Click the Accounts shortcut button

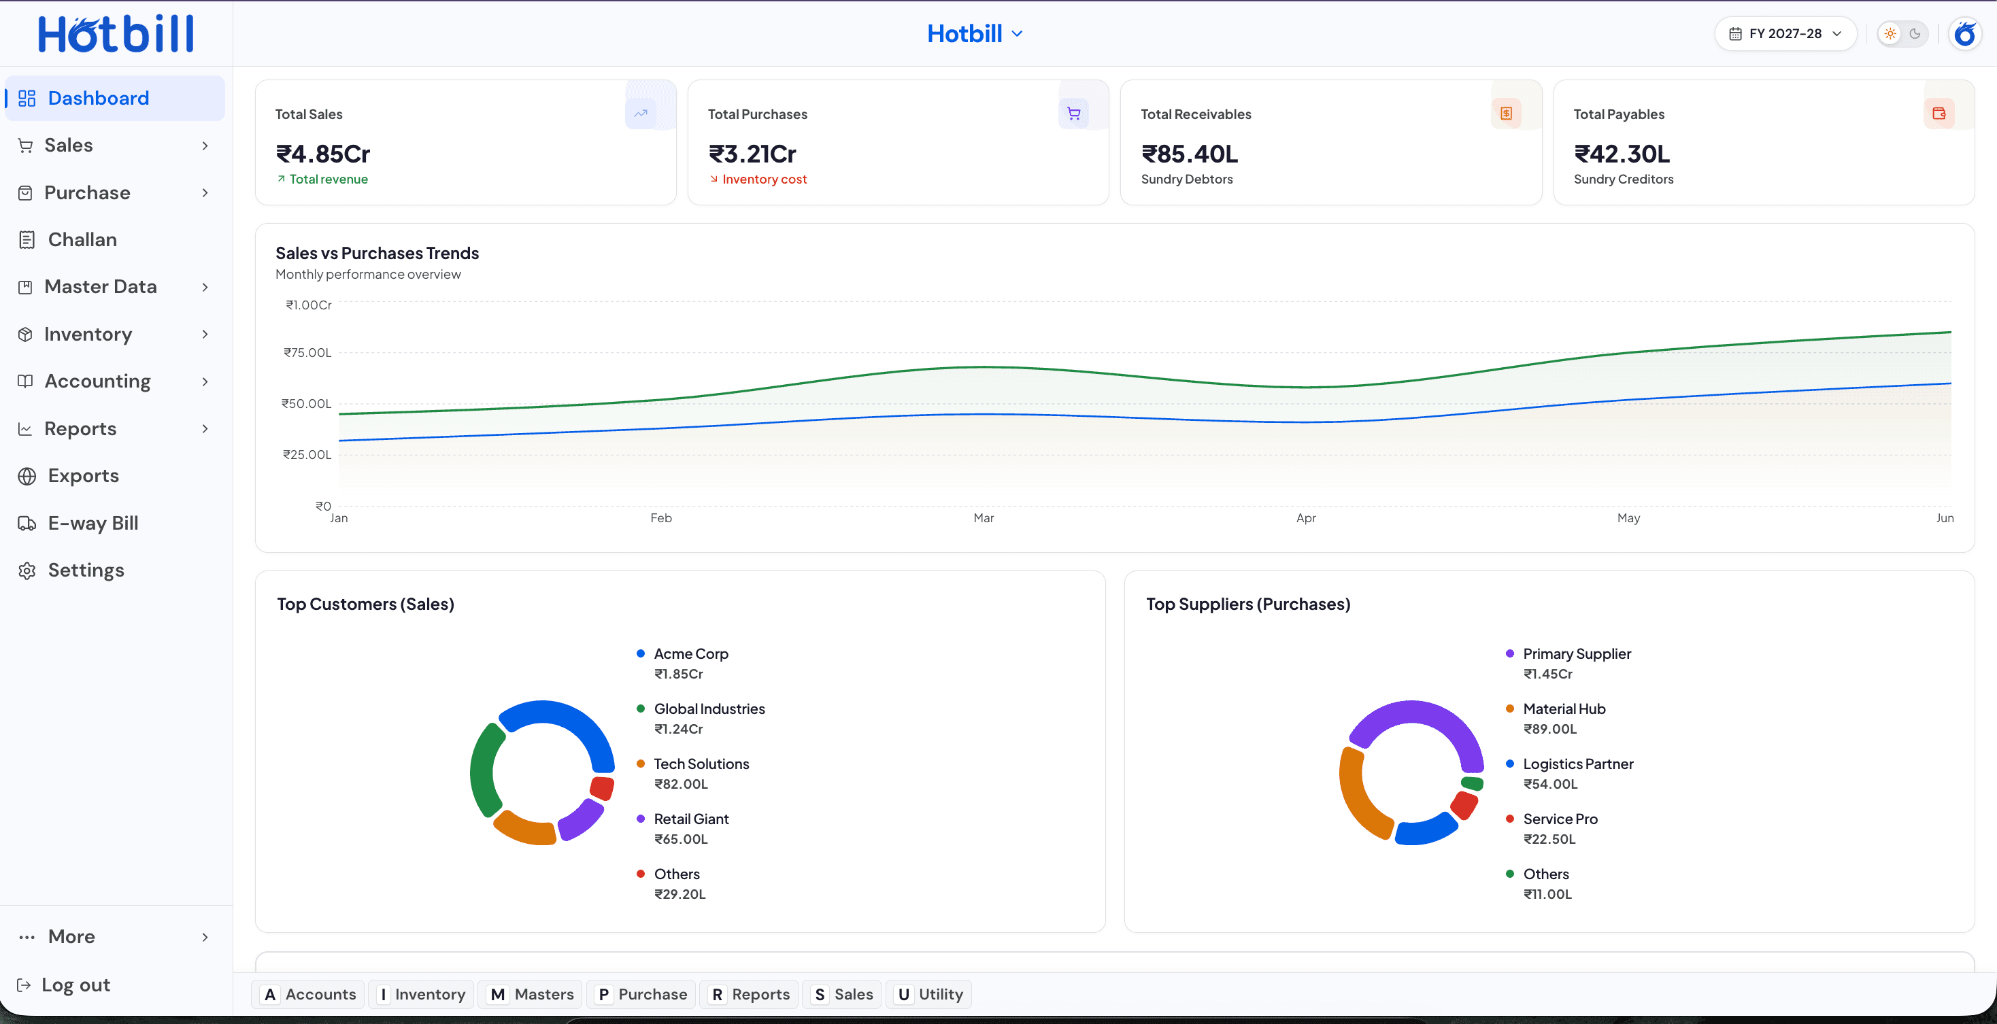point(309,995)
